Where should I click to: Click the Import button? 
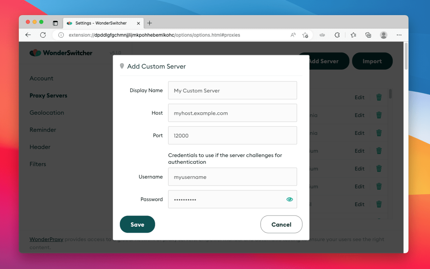pyautogui.click(x=372, y=61)
